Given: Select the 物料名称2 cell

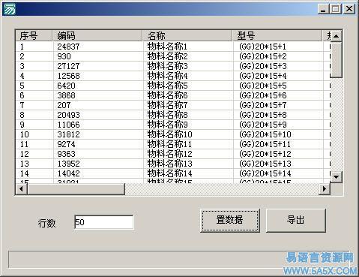Looking at the screenshot, I should coord(188,56).
